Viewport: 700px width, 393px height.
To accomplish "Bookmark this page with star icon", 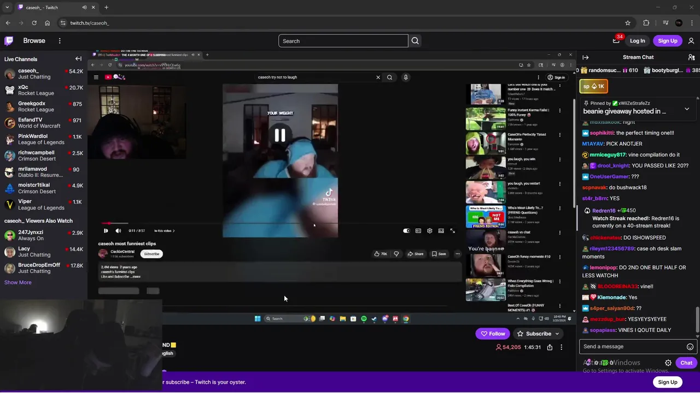I will pyautogui.click(x=628, y=23).
